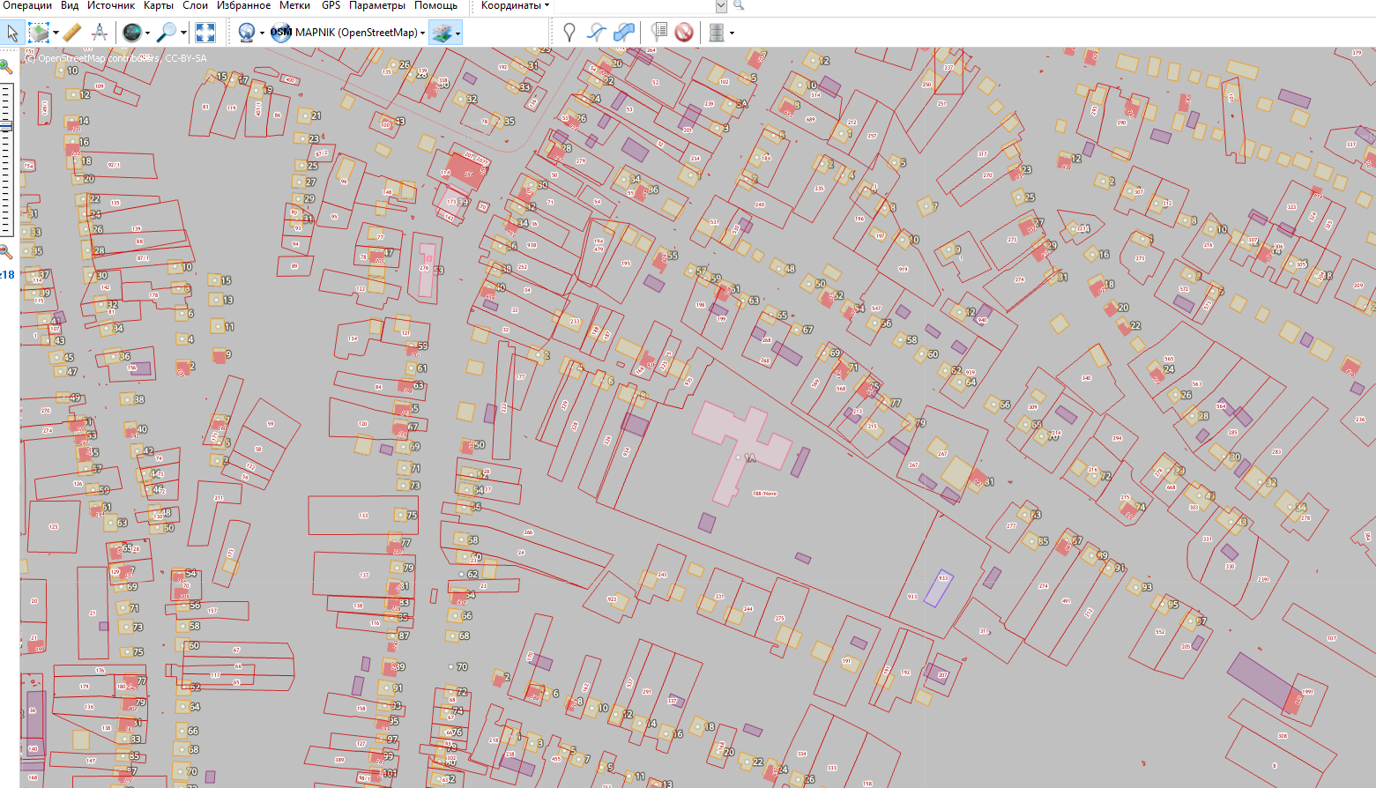Select the arrow cursor move tool

click(12, 33)
